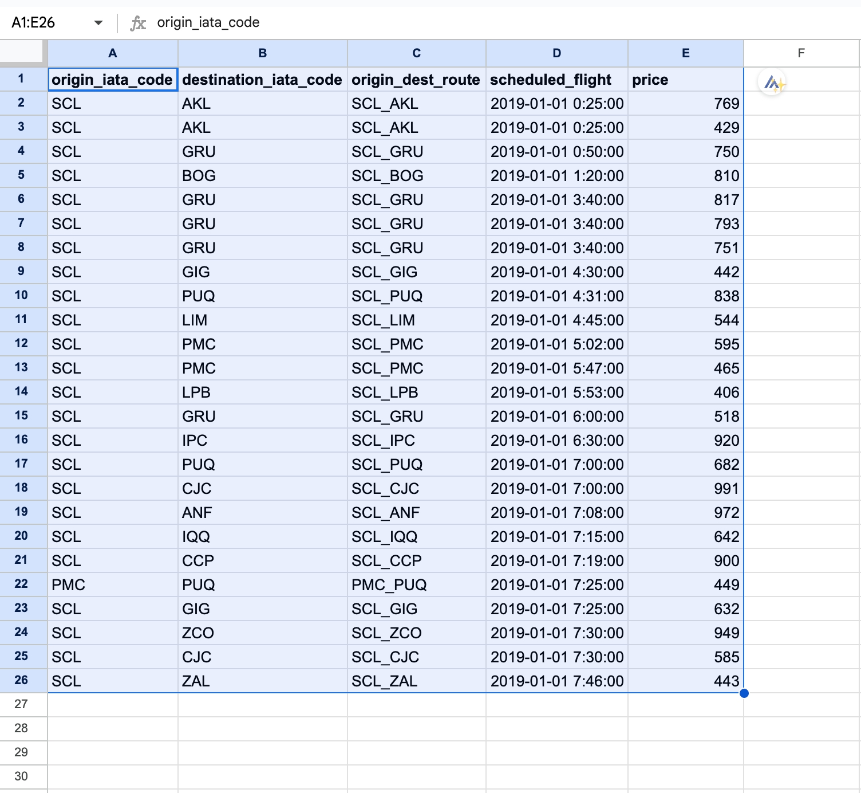Open the Name box dropdown arrow

tap(98, 23)
